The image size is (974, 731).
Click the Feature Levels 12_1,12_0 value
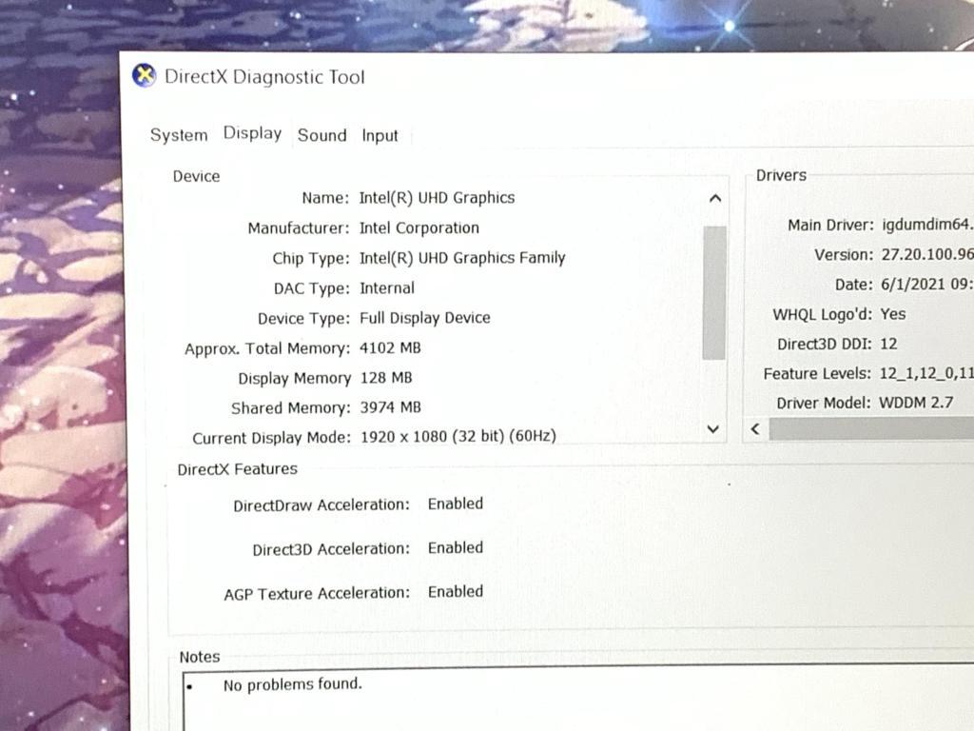pyautogui.click(x=926, y=373)
